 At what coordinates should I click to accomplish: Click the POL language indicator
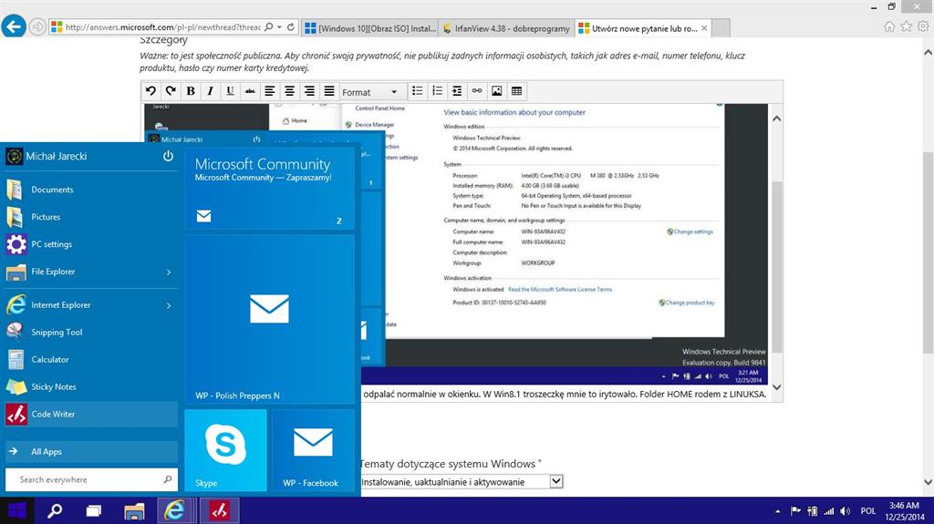pyautogui.click(x=868, y=511)
